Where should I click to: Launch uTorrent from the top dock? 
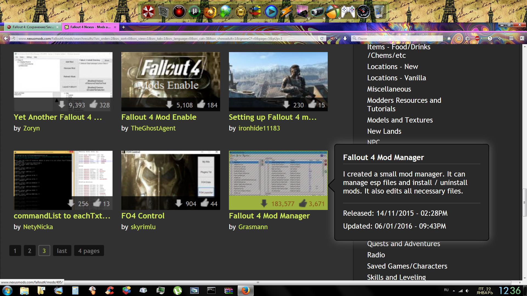(x=195, y=12)
